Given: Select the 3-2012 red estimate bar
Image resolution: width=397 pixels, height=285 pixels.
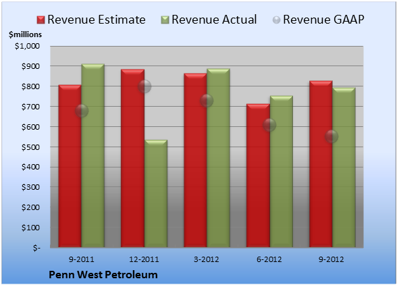Looking at the screenshot, I should [195, 160].
